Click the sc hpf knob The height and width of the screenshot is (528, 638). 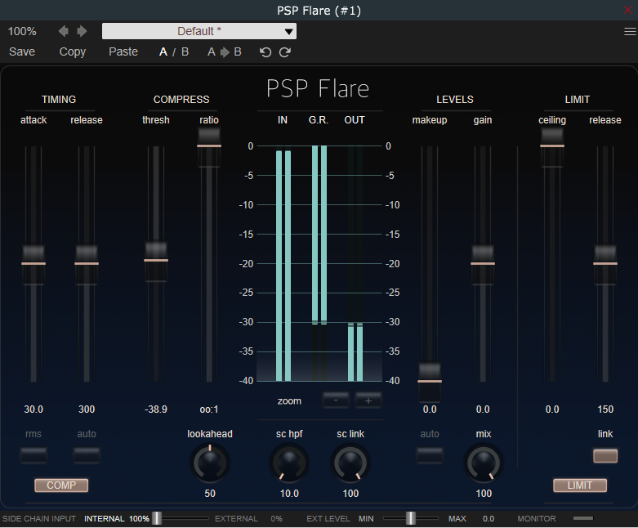click(x=289, y=463)
